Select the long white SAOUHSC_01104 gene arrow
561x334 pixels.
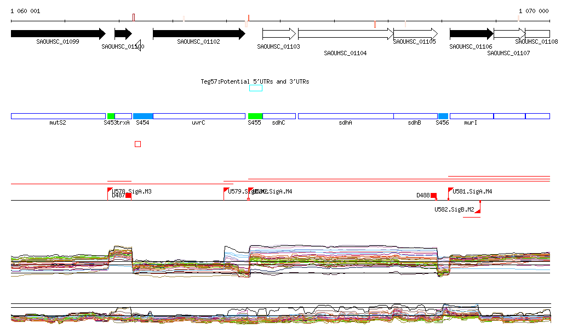tap(346, 34)
